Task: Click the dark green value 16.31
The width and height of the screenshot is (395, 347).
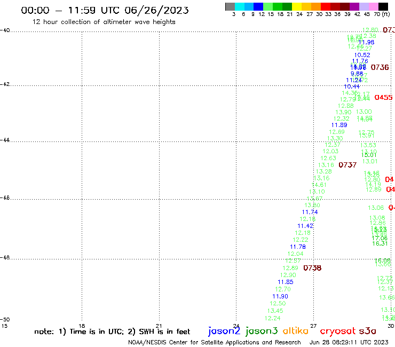Action: point(380,243)
